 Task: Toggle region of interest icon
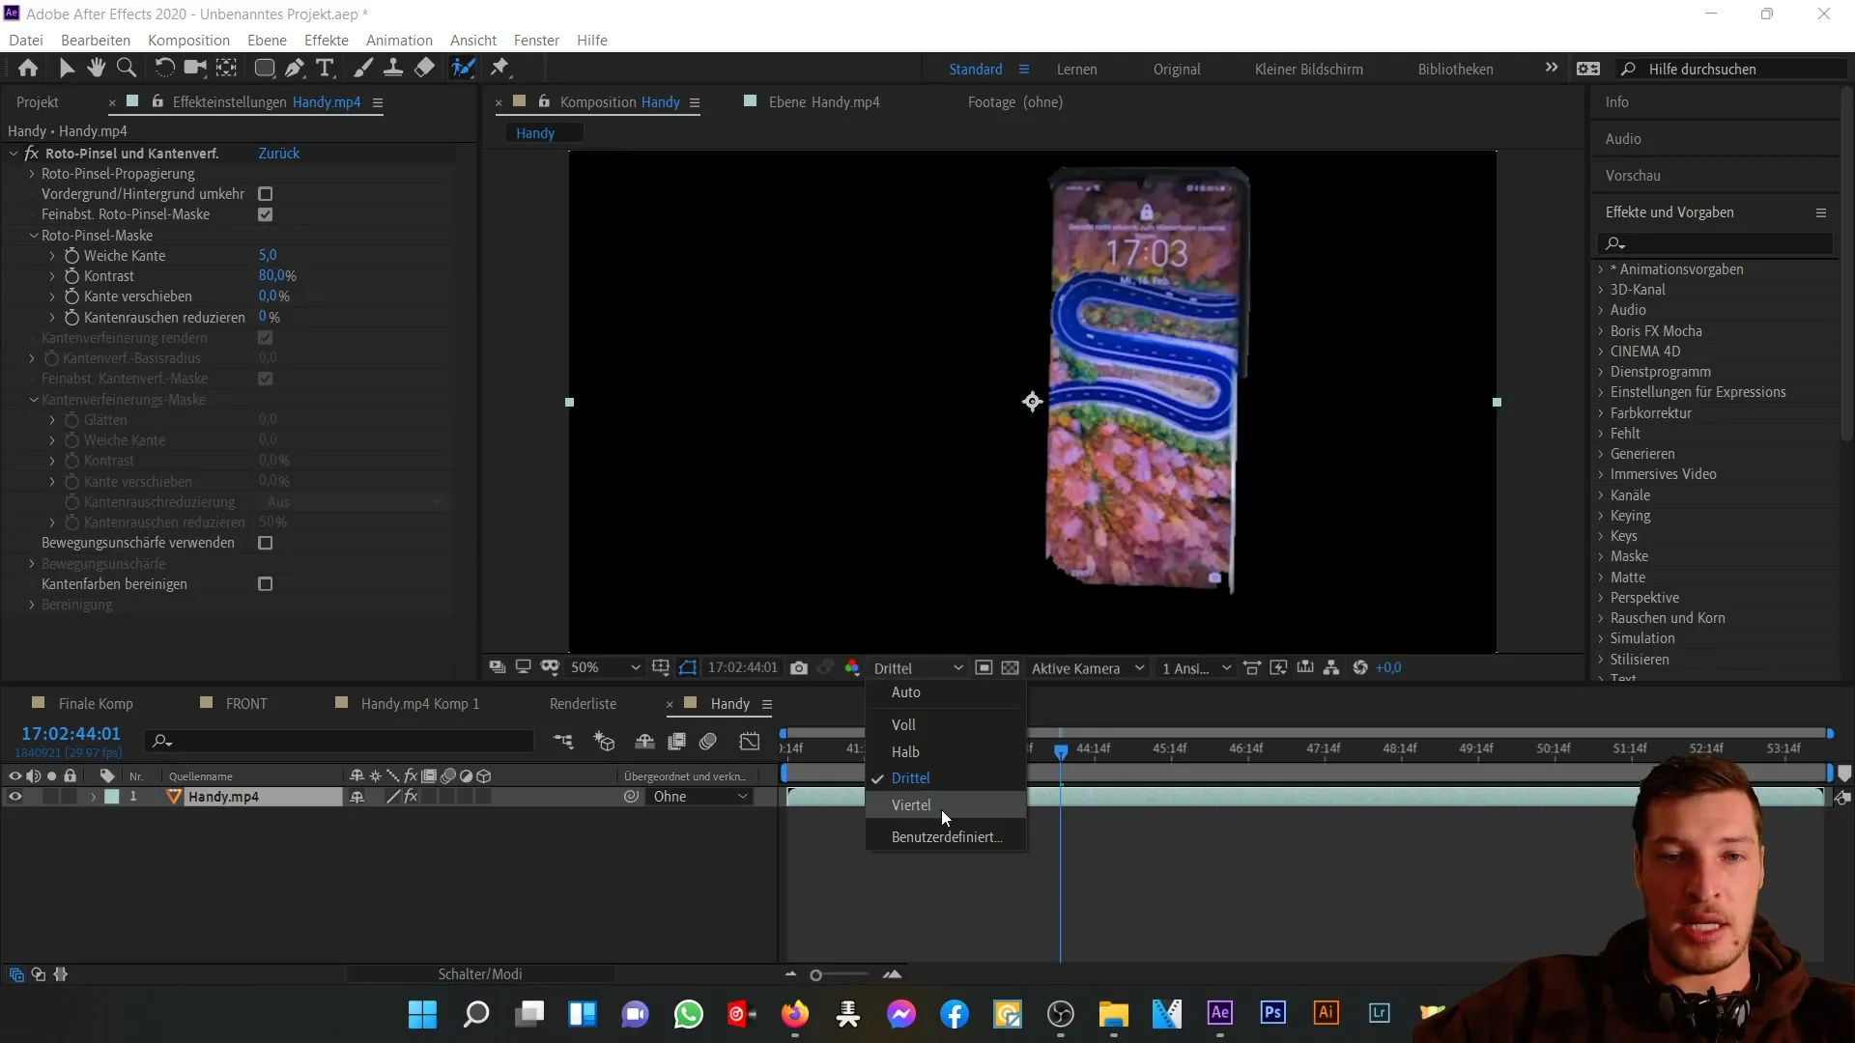pos(984,667)
